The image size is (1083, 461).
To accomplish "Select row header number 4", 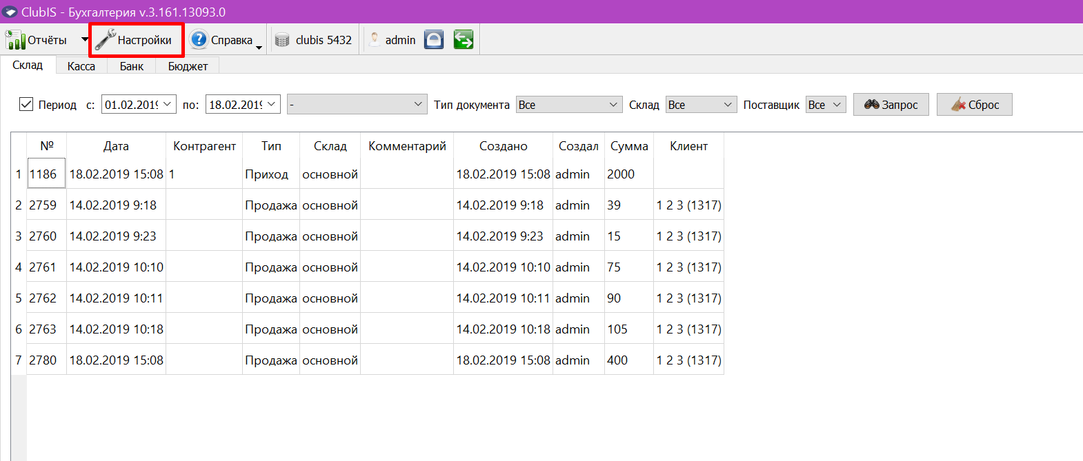I will tap(19, 267).
